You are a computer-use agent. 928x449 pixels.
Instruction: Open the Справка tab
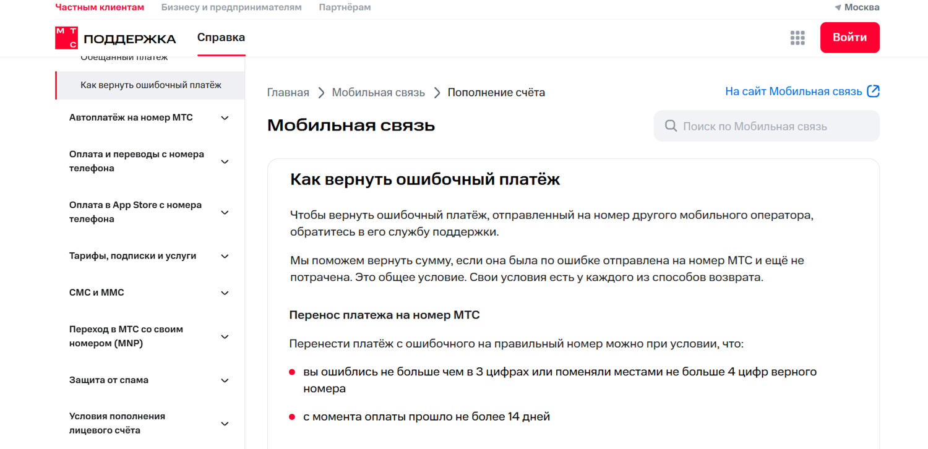pyautogui.click(x=221, y=38)
